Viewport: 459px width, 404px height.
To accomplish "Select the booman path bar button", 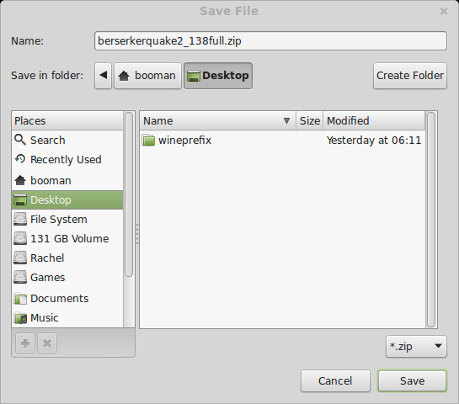I will 147,76.
